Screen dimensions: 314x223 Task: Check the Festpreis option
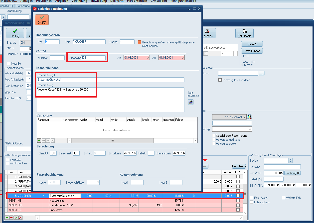point(8,160)
